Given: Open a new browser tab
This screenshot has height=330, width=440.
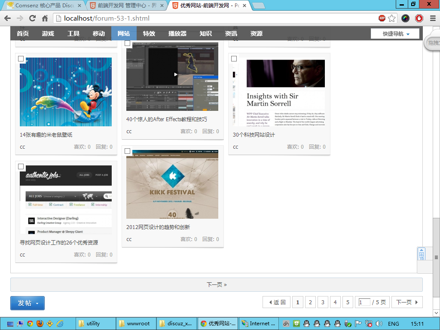Looking at the screenshot, I should pyautogui.click(x=258, y=5).
